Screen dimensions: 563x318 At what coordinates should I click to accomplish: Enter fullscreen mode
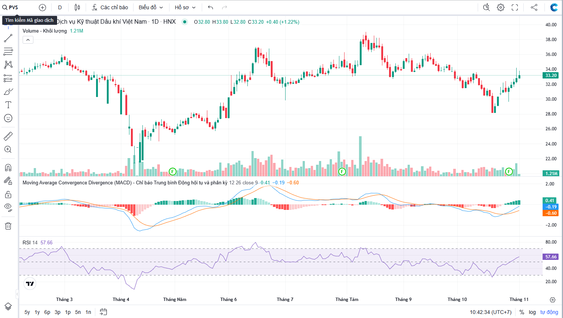click(x=515, y=7)
